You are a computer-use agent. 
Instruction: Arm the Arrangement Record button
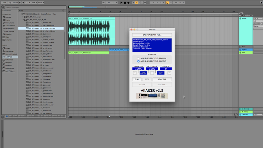(129, 3)
